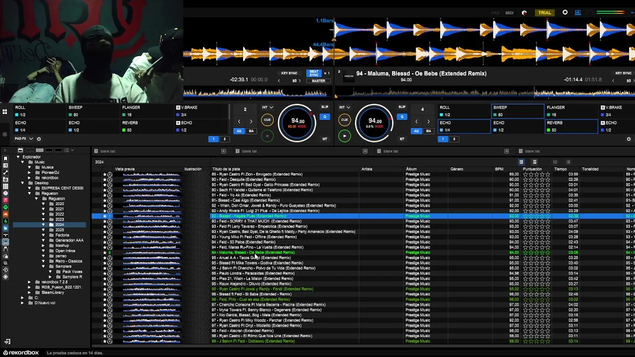This screenshot has width=635, height=357.
Task: Toggle SLIP mode on deck 2
Action: click(402, 107)
